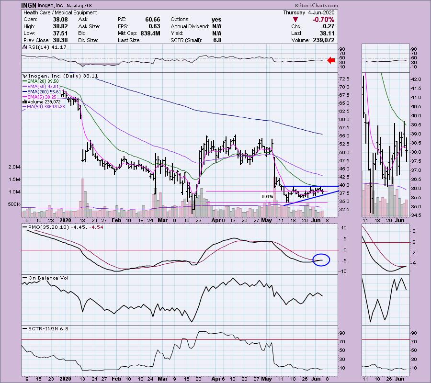This screenshot has width=431, height=383.
Task: Click the red down-triangle change indicator
Action: coord(295,20)
